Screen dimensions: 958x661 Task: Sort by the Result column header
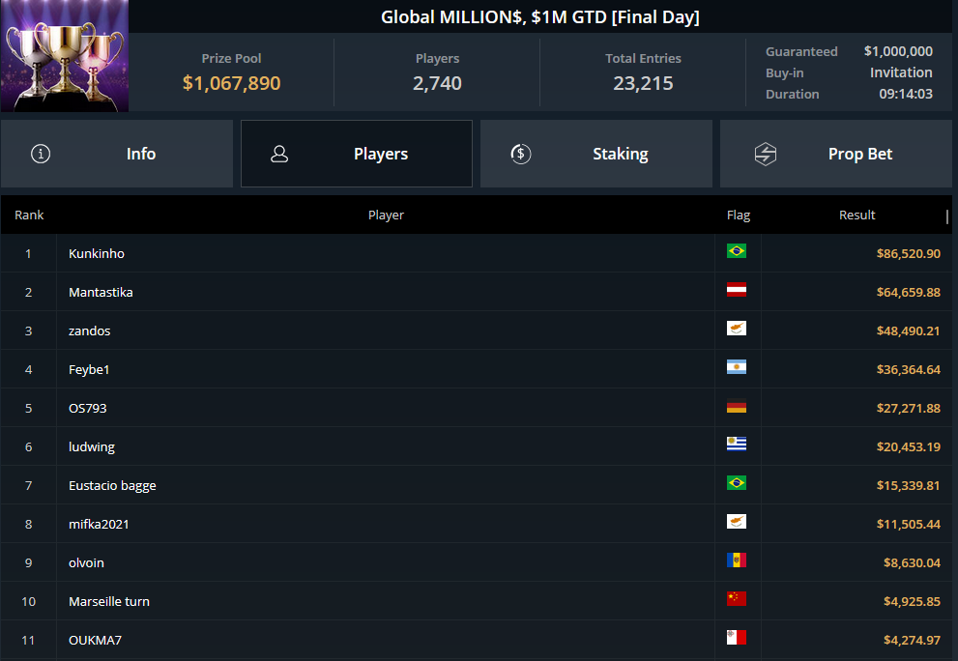tap(856, 216)
